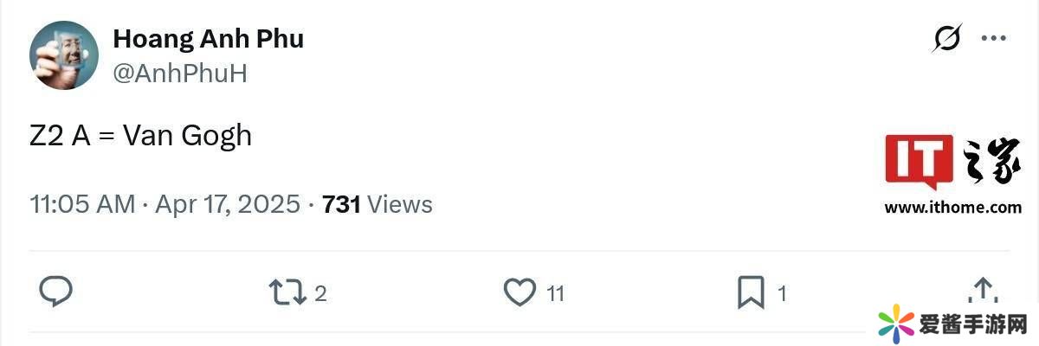Viewport: 1039px width, 346px height.
Task: Click the Apr 17, 2025 date
Action: (228, 205)
